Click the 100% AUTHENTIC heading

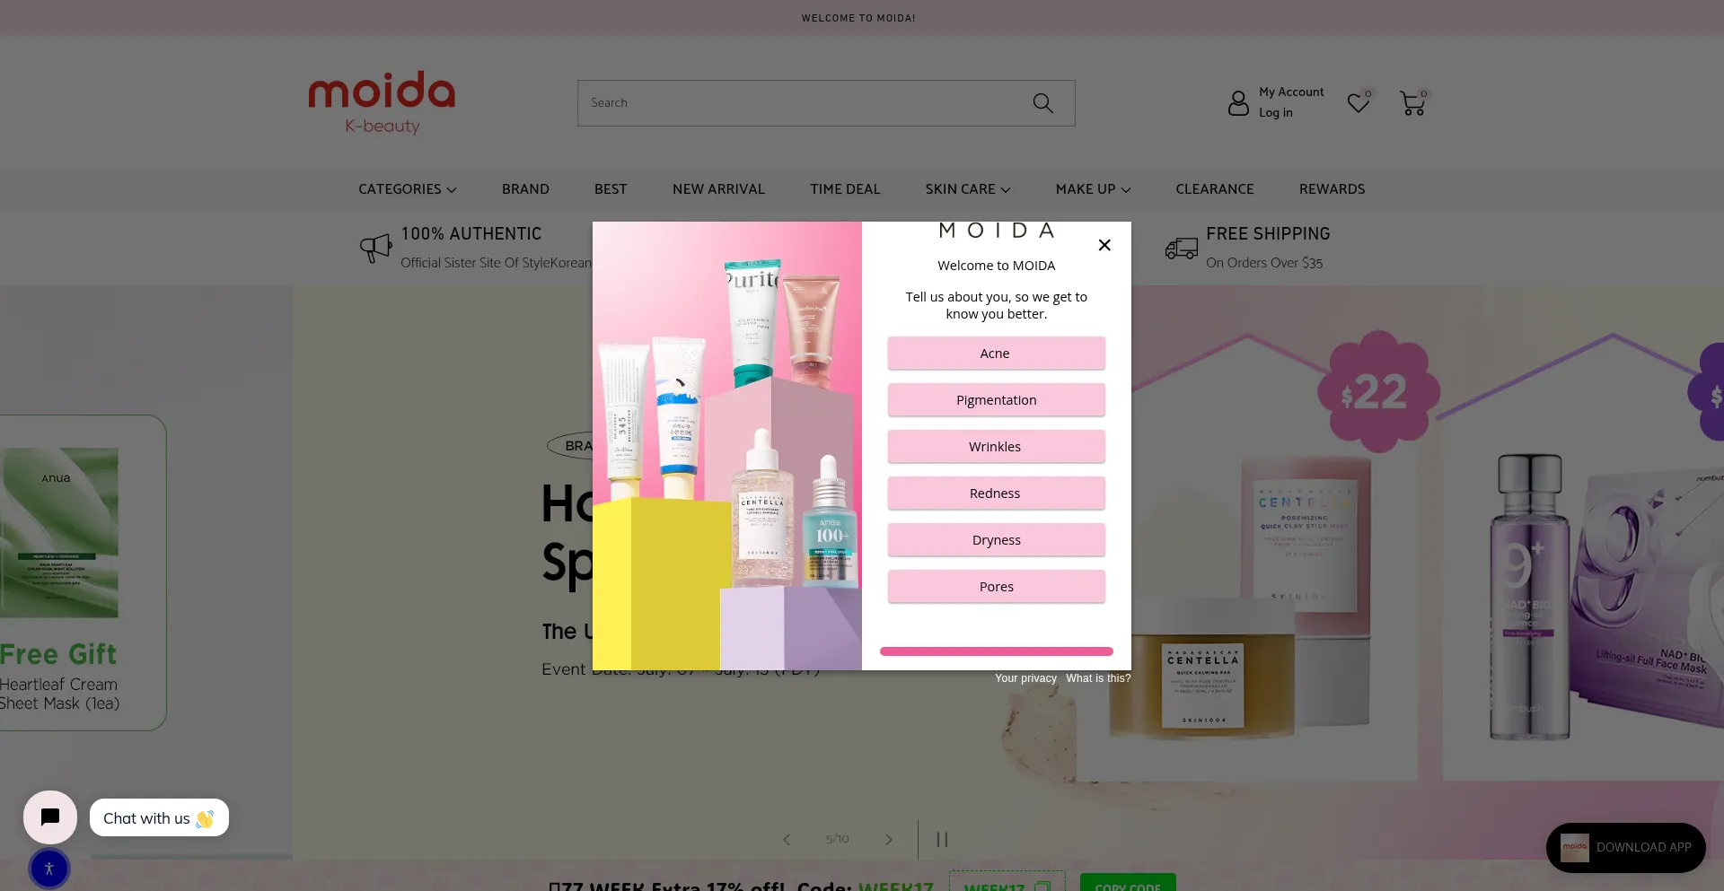[x=471, y=234]
